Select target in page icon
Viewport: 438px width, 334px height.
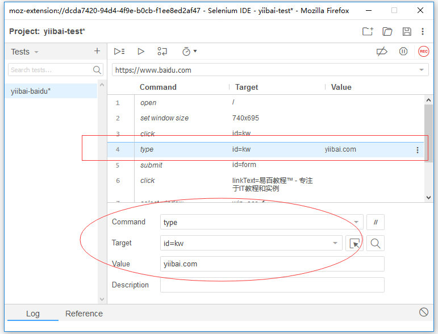[354, 243]
